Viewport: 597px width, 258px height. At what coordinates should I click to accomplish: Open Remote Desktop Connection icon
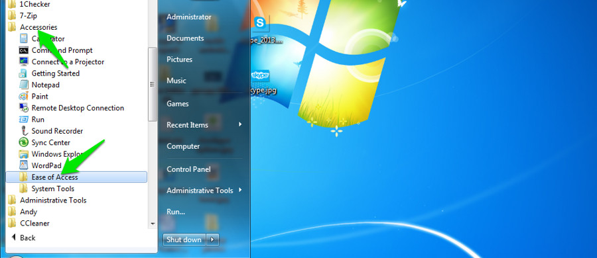[x=24, y=108]
